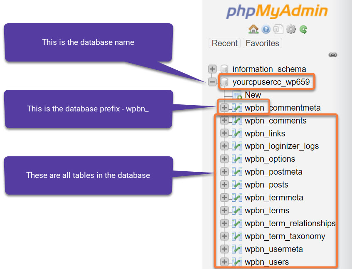Open phpMyAdmin documentation help icon
The image size is (352, 269).
point(266,29)
